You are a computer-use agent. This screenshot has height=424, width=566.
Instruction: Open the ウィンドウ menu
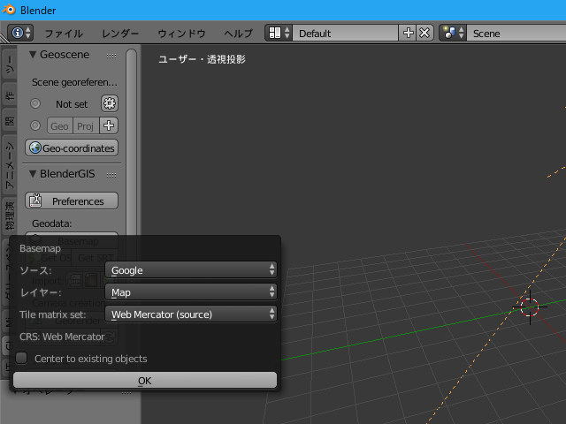pos(181,34)
